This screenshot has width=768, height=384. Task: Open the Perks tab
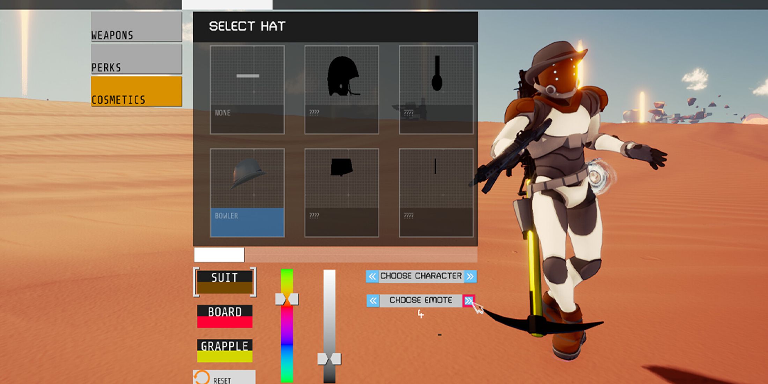136,59
